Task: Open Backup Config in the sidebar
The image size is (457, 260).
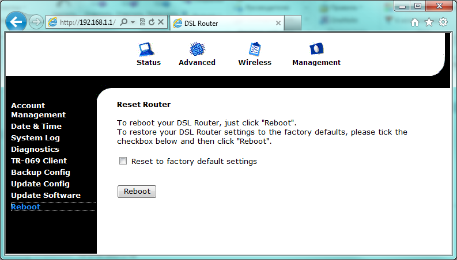Action: (40, 173)
